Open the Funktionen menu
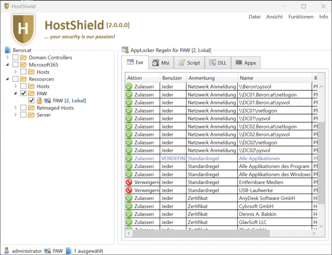Screen dimensions: 332x255 [301, 17]
